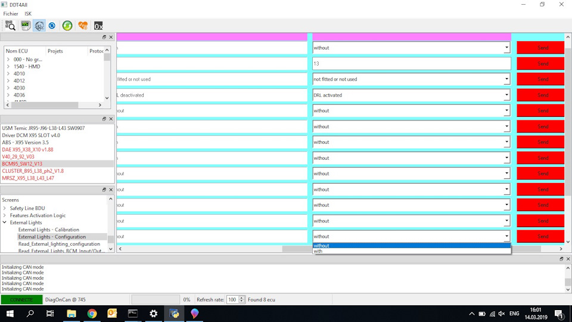Open Windows Settings gear in taskbar
The image size is (572, 322).
point(153,314)
